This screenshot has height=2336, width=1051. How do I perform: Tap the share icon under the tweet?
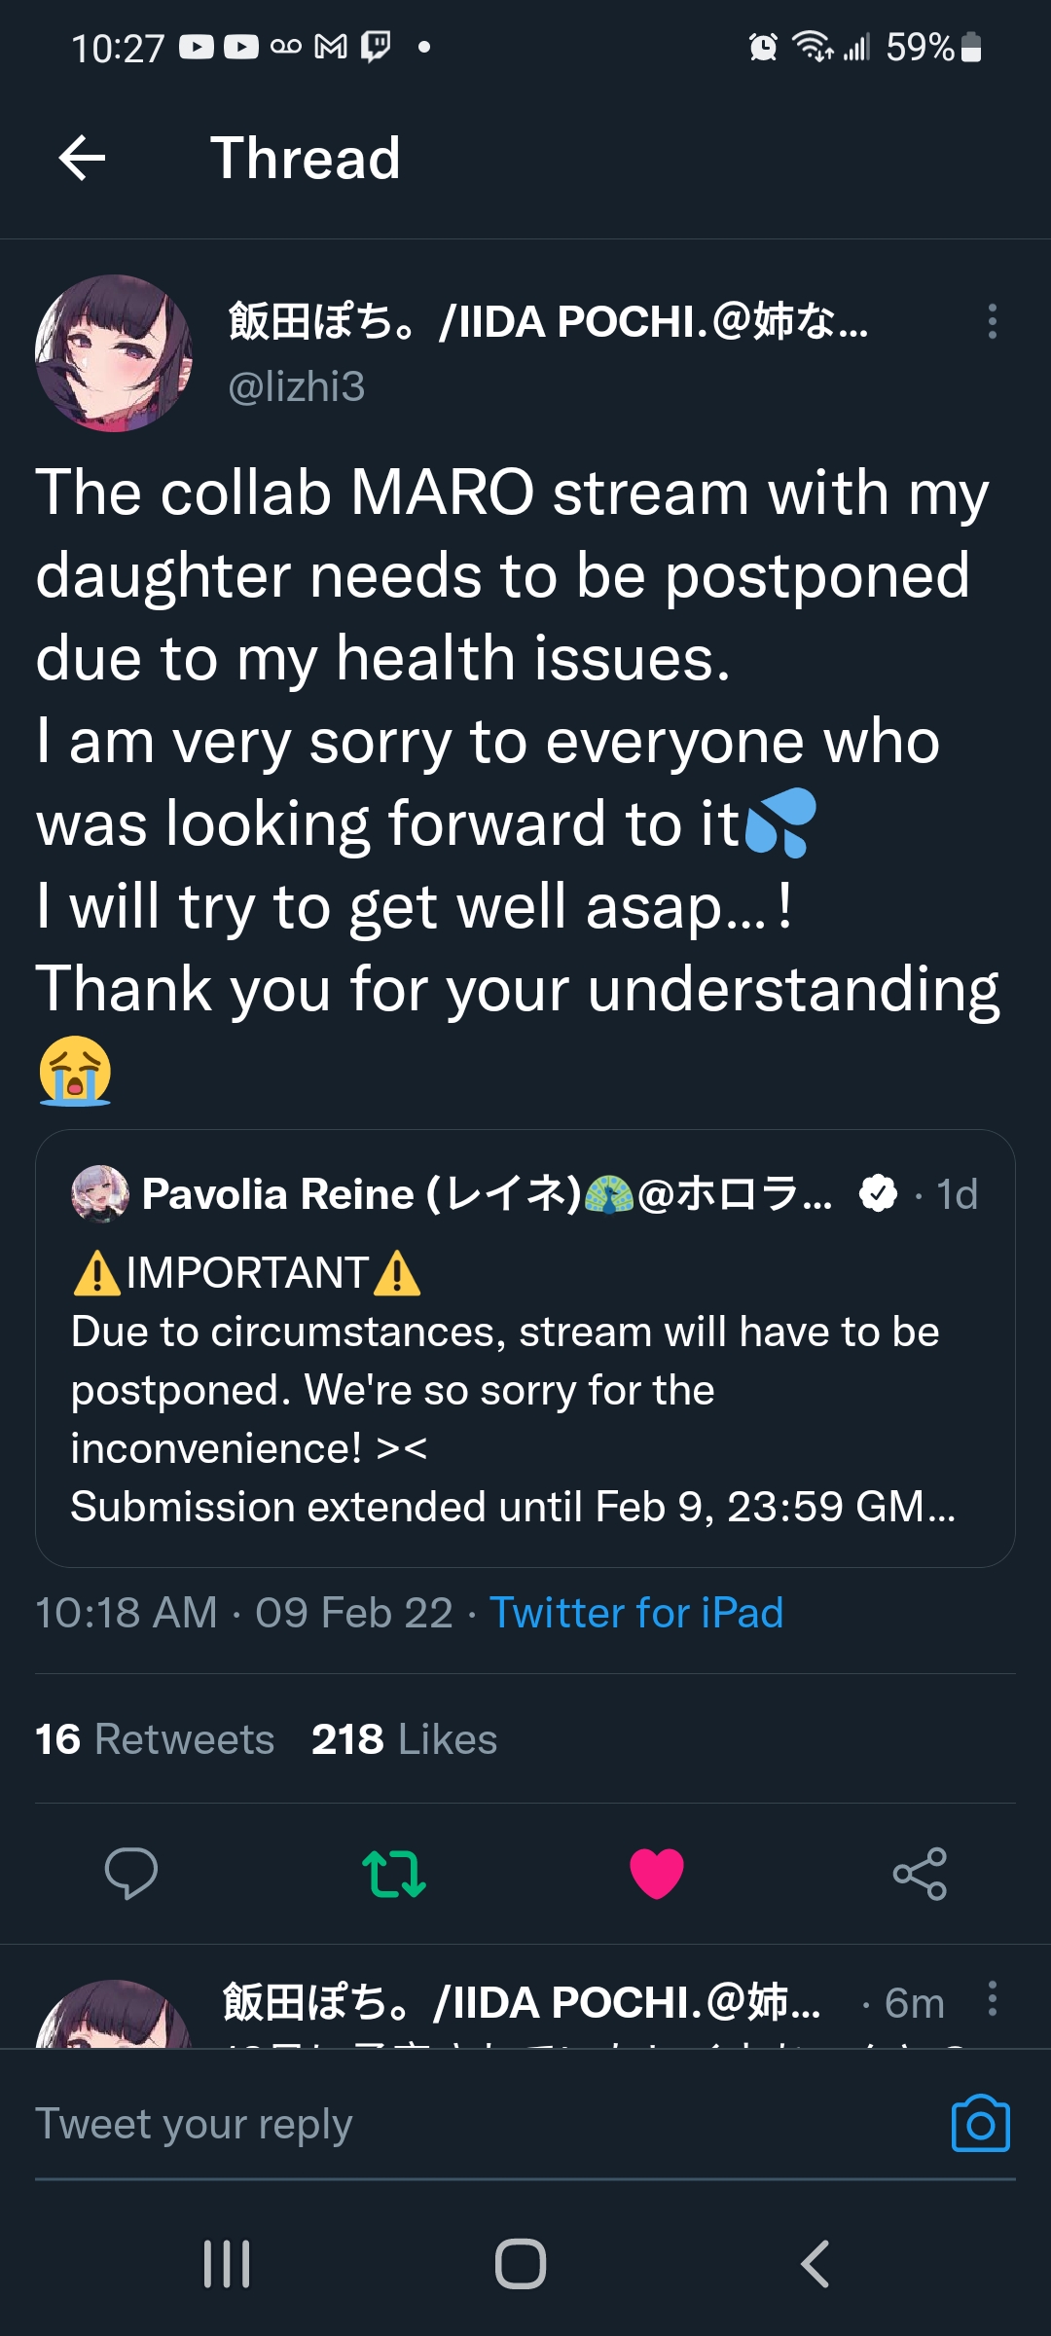point(920,1873)
